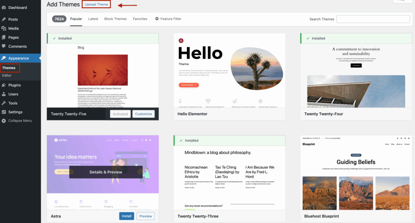The height and width of the screenshot is (223, 415).
Task: Click the Add Themes page heading
Action: 63,4
